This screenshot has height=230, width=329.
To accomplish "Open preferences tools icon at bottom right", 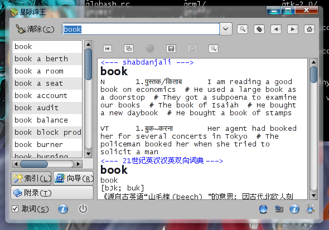I will (x=310, y=209).
